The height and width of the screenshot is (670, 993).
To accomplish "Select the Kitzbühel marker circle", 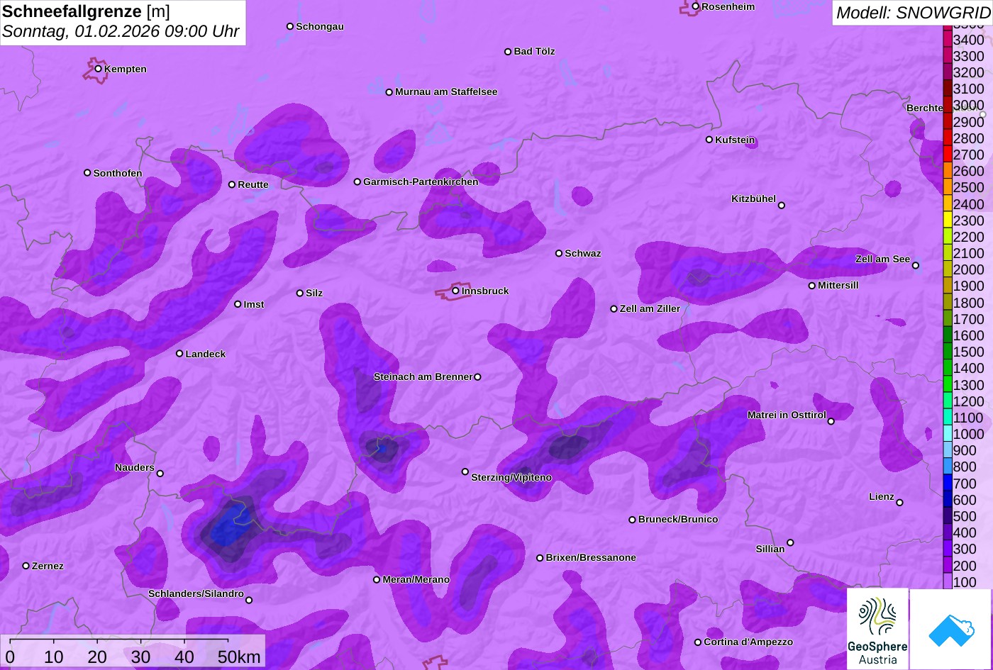I will [x=782, y=206].
